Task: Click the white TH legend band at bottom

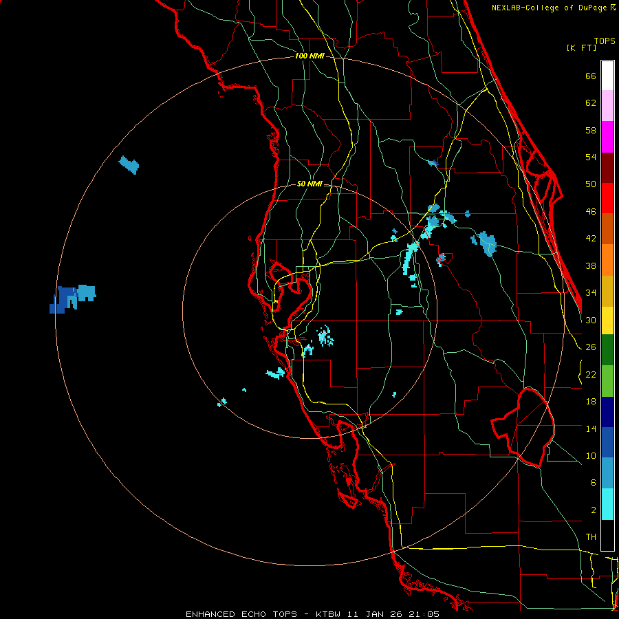Action: 607,535
